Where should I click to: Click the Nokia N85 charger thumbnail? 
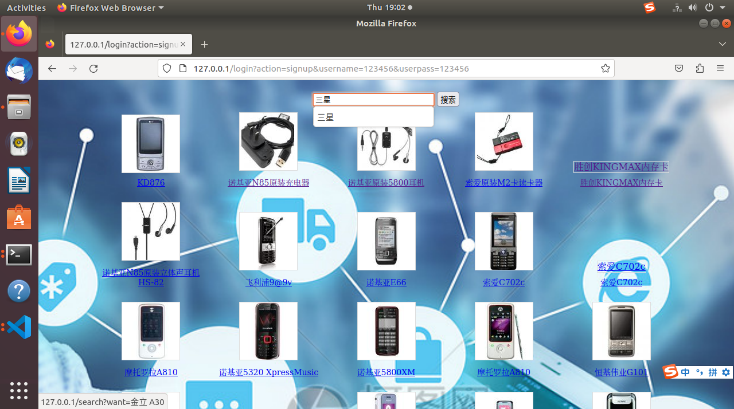(268, 141)
